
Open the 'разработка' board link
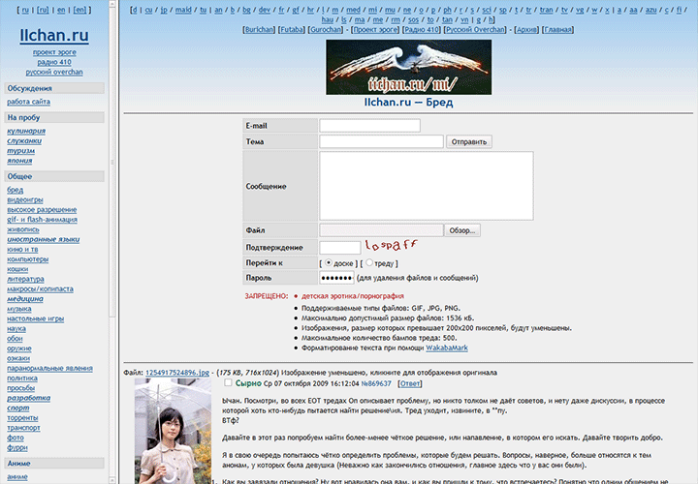click(28, 398)
